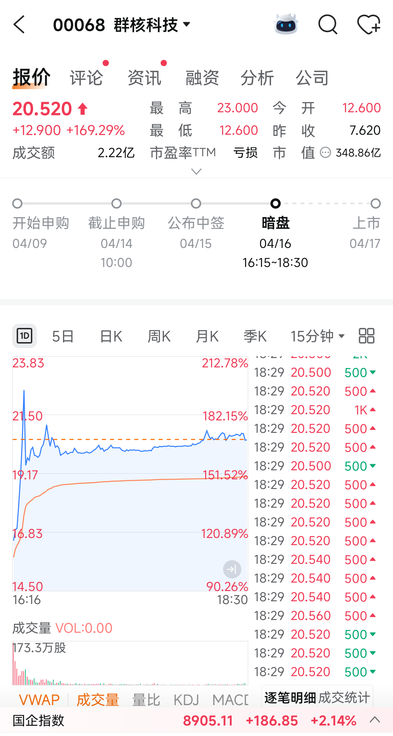This screenshot has height=736, width=393.
Task: Open the robot AI assistant
Action: click(286, 24)
